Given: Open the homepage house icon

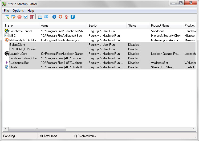Looking at the screenshot, I should coord(67,17).
